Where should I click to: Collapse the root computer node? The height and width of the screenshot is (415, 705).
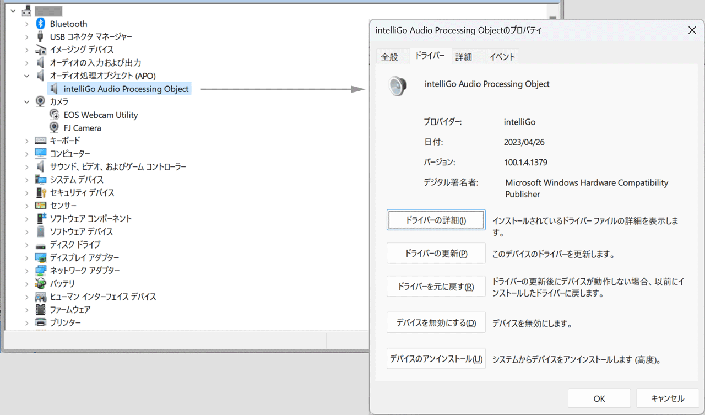click(13, 10)
